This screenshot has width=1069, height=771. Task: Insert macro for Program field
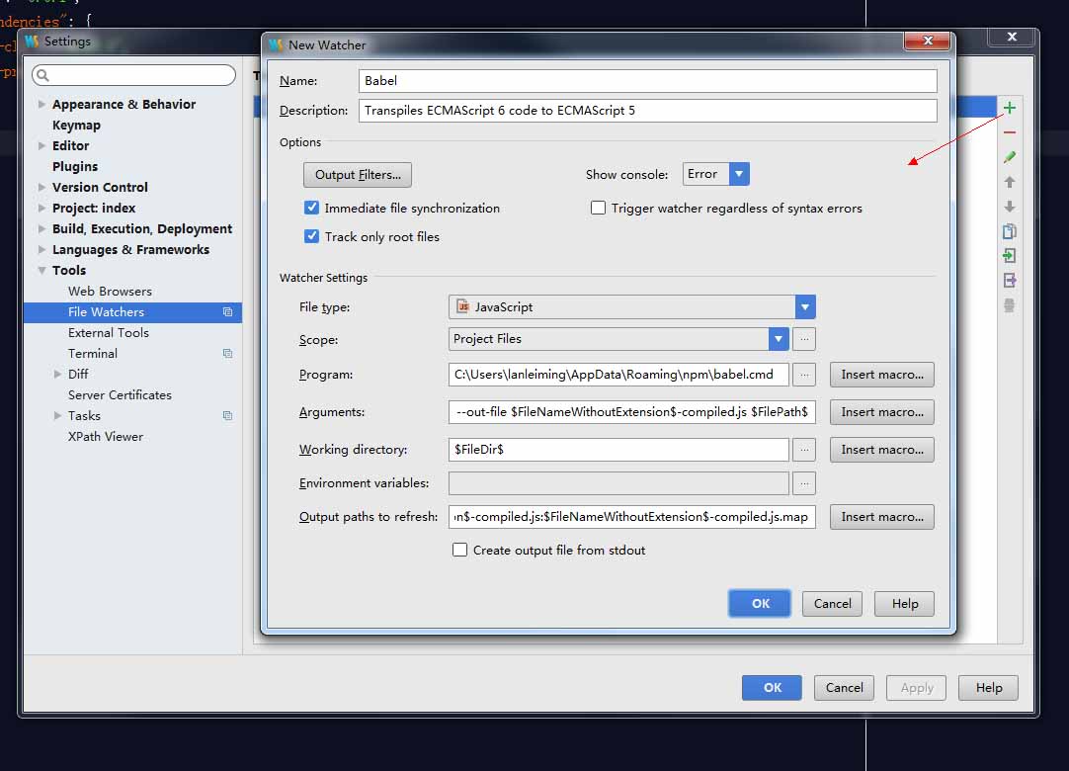coord(882,375)
